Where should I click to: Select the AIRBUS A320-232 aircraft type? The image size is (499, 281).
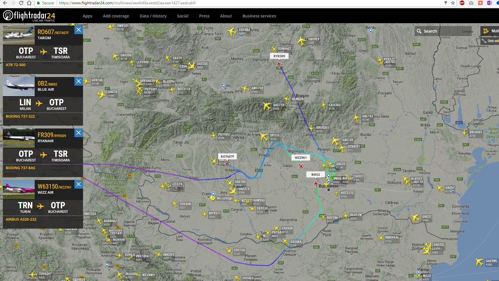[21, 219]
